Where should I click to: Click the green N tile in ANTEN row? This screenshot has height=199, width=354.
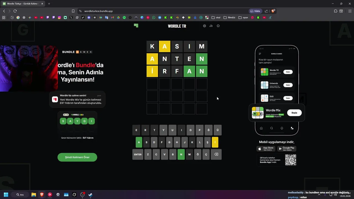202,59
